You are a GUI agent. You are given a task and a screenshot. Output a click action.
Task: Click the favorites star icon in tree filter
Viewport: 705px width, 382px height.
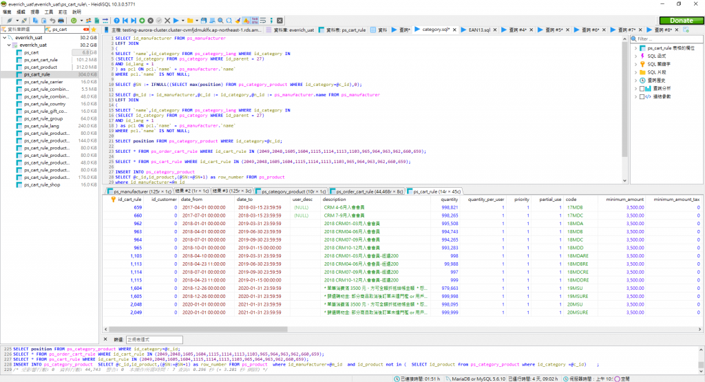point(94,29)
